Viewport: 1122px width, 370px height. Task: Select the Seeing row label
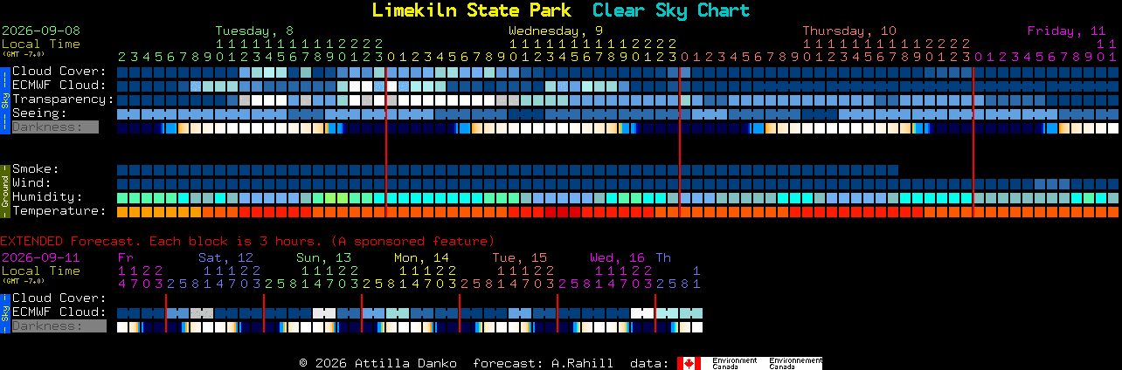[39, 113]
